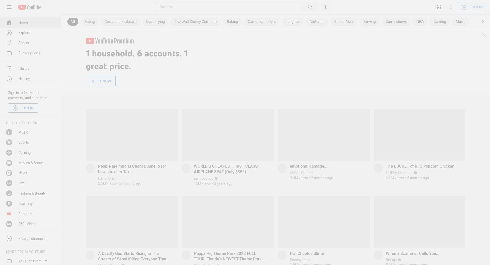Open the Music channel icon
Screen dimensions: 490x265
tap(9, 132)
